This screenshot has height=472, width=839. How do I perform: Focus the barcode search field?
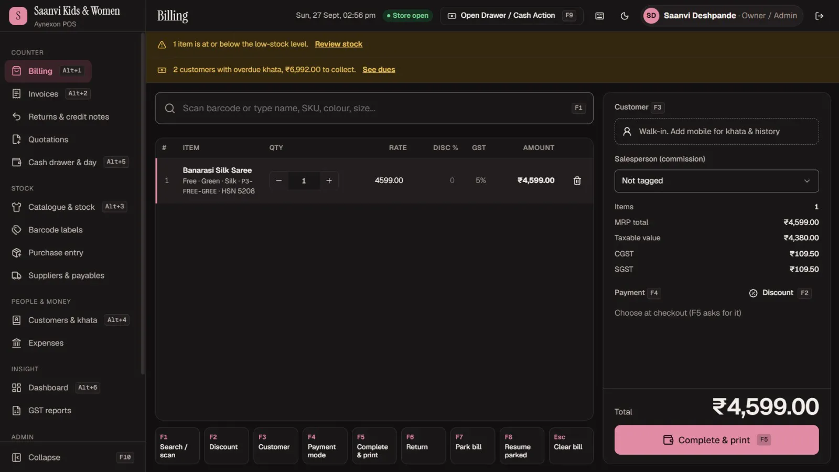pyautogui.click(x=374, y=108)
